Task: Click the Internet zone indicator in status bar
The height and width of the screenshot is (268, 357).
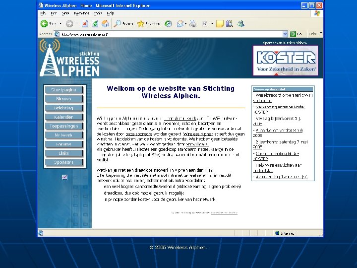Action: point(285,233)
